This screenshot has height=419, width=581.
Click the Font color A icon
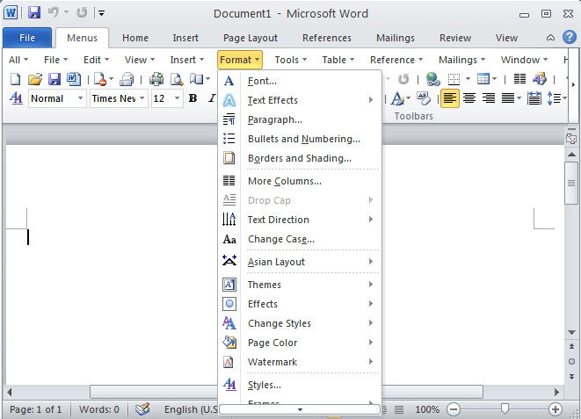(397, 98)
